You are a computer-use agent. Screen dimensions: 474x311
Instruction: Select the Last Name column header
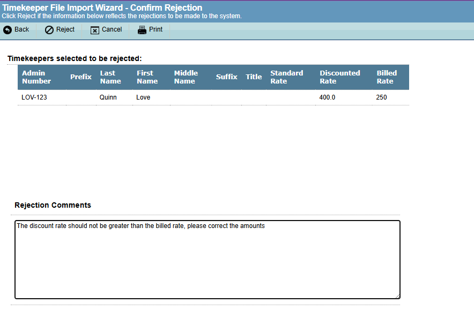click(x=110, y=77)
